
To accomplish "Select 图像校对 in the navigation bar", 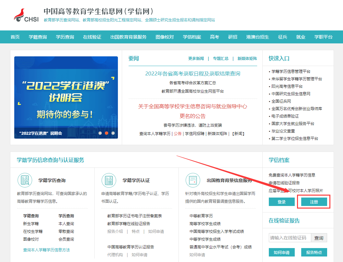I will coord(165,37).
